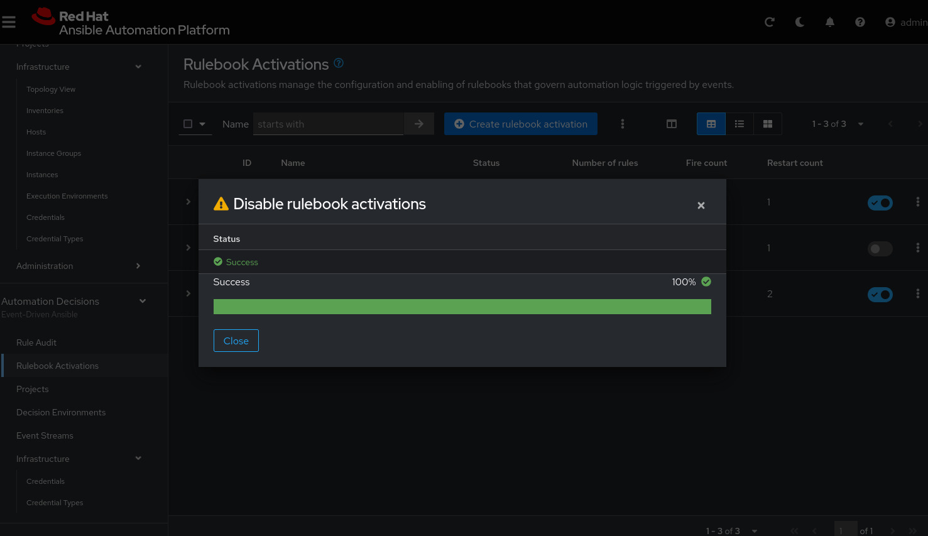928x536 pixels.
Task: Check the select-all checkbox
Action: 188,124
